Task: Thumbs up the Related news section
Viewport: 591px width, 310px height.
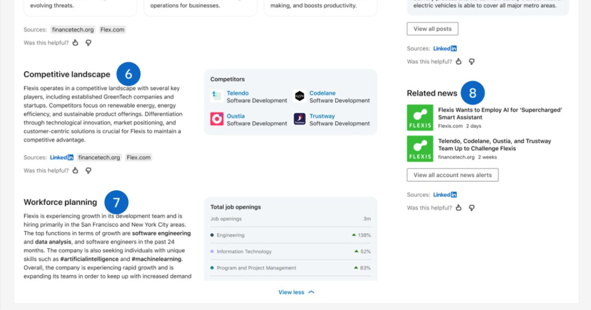Action: (459, 208)
